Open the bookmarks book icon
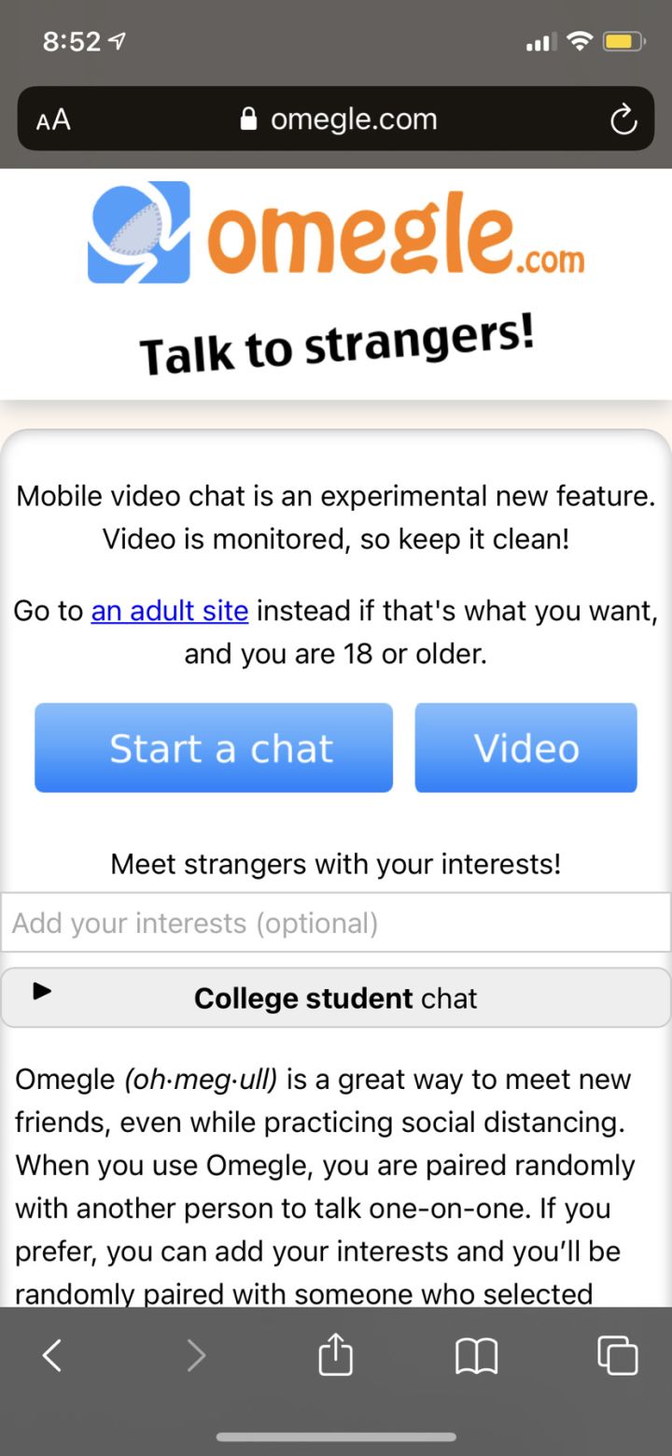Viewport: 672px width, 1456px height. point(476,1355)
